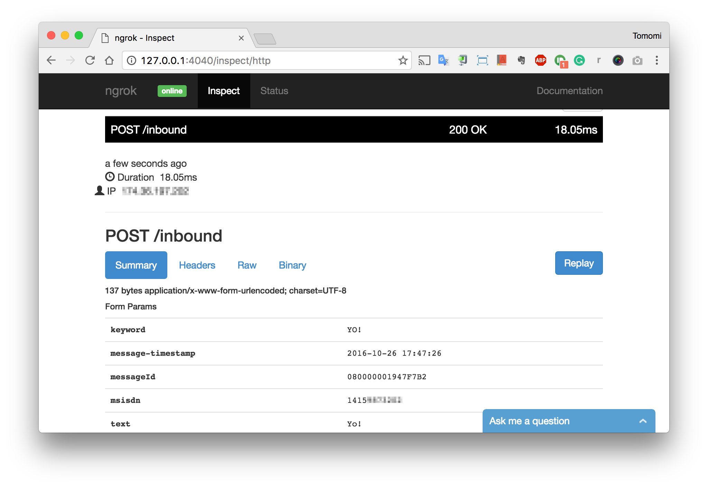Click the gray camera extension icon
This screenshot has width=708, height=488.
click(x=637, y=61)
